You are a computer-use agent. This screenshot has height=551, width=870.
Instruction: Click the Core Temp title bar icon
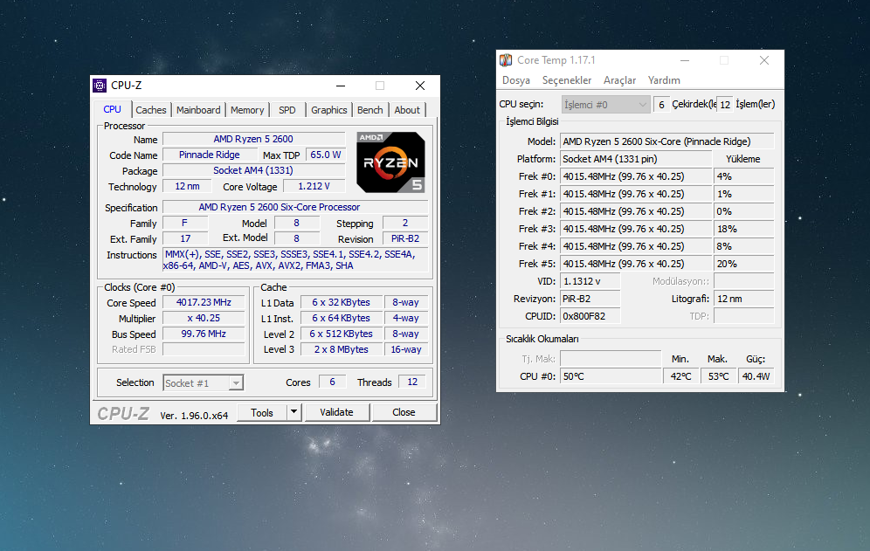506,60
